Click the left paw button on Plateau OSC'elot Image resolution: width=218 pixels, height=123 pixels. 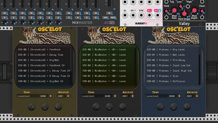[x=160, y=107]
